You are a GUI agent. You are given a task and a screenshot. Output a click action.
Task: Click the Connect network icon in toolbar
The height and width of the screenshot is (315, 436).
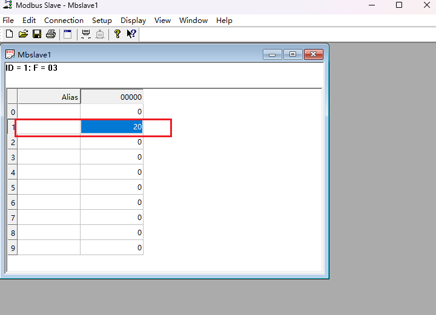click(x=86, y=34)
